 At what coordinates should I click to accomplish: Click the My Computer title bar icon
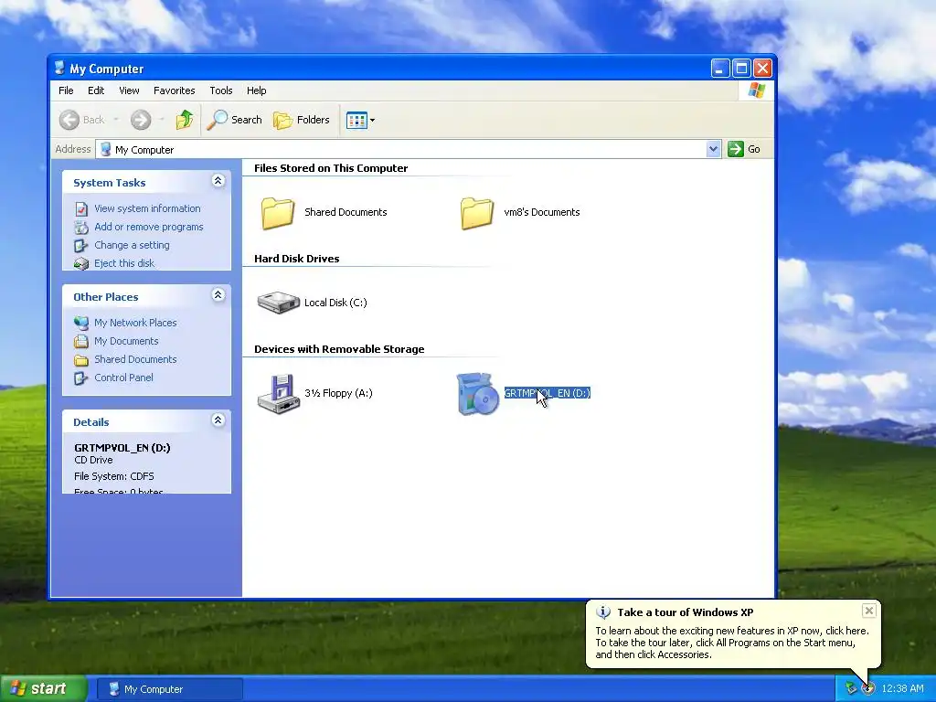(59, 68)
